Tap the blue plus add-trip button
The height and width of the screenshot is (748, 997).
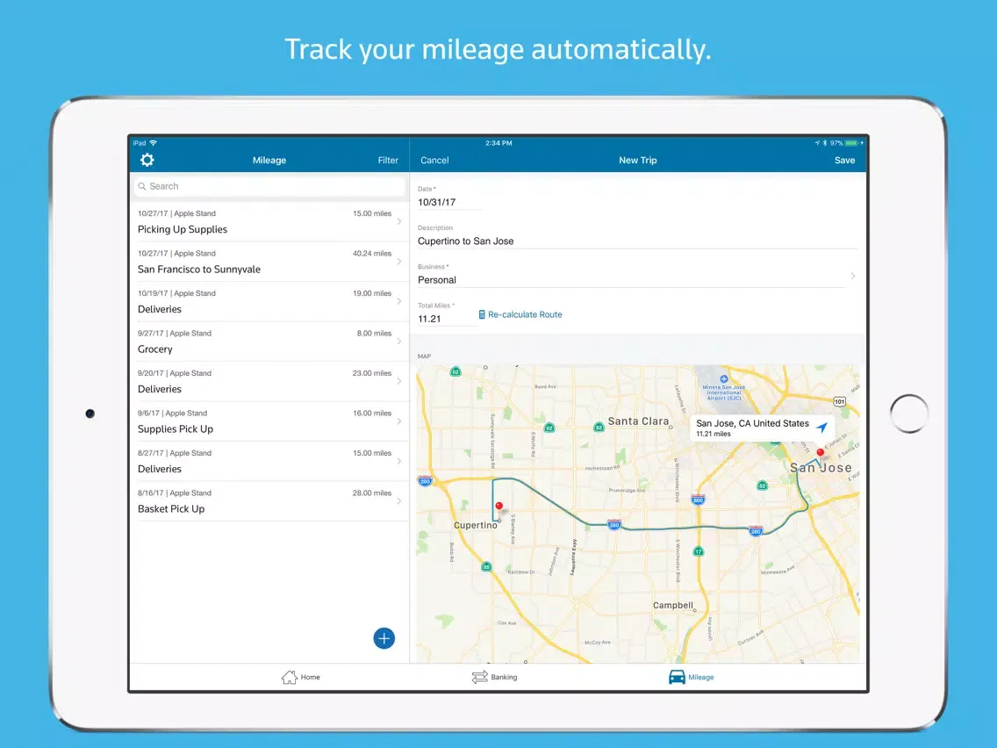click(384, 638)
